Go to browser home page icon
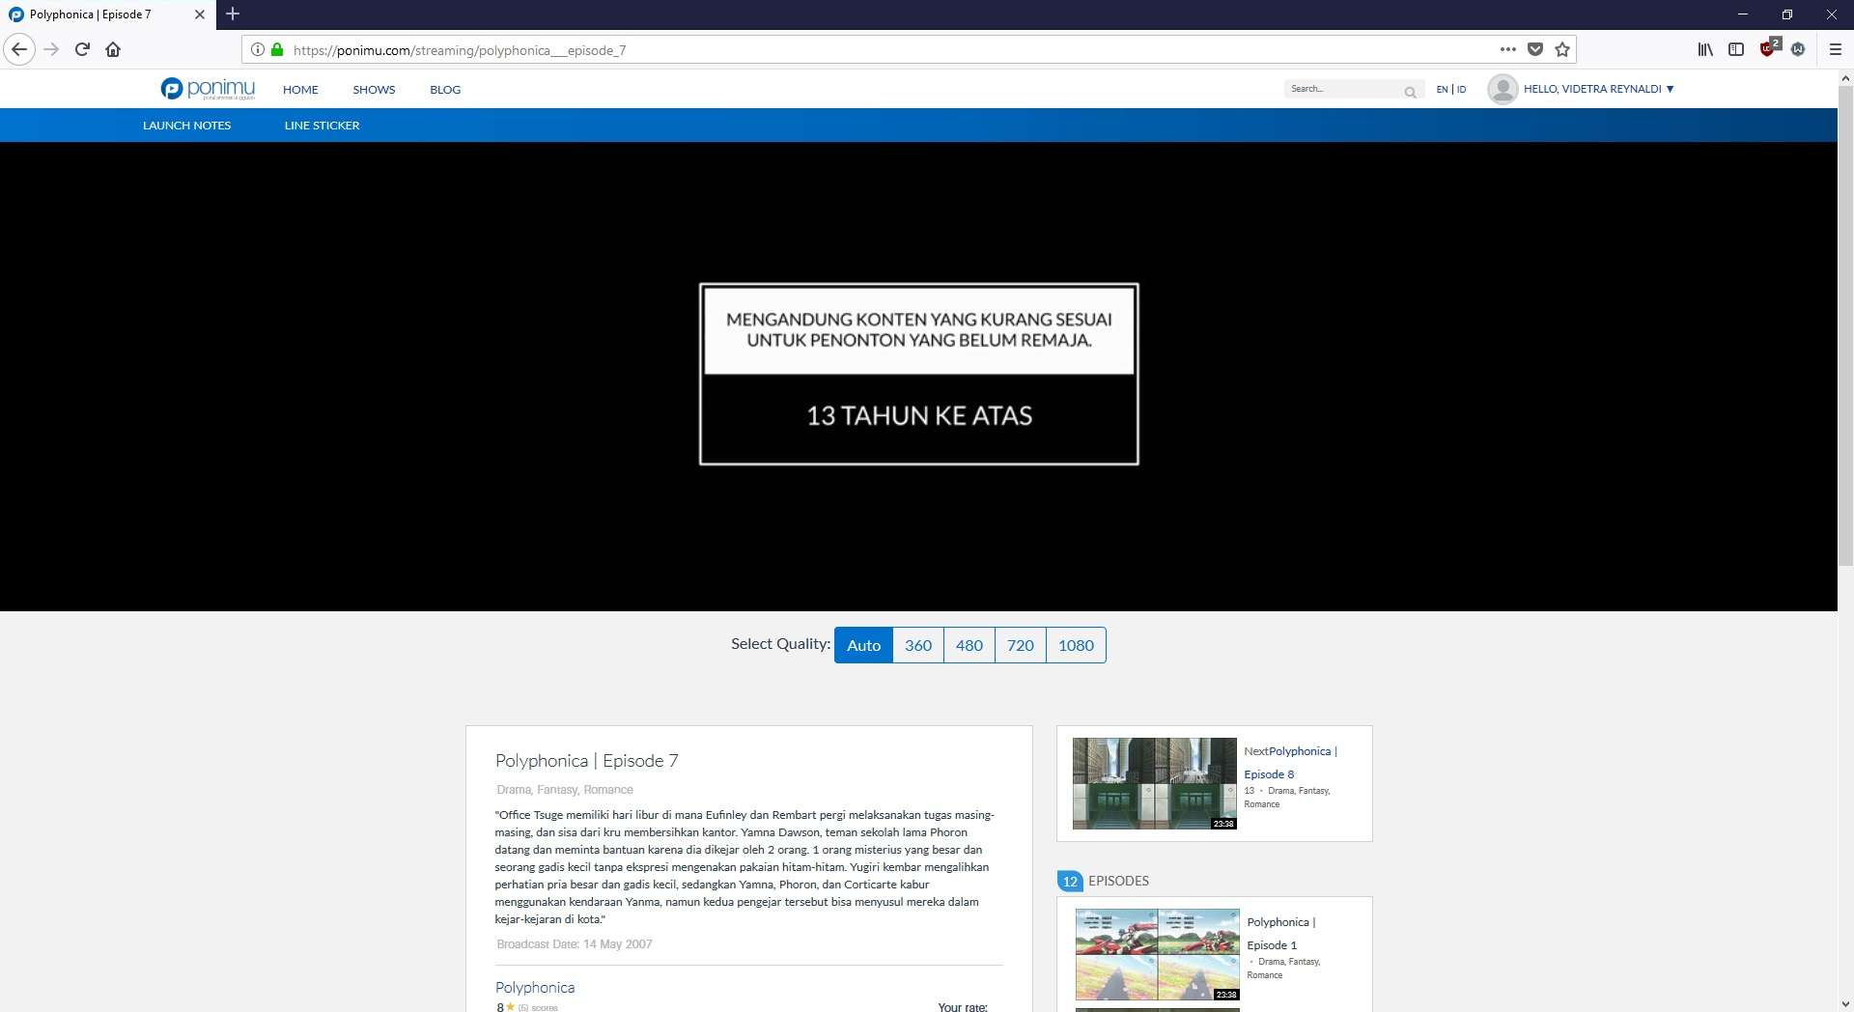1854x1012 pixels. (113, 49)
